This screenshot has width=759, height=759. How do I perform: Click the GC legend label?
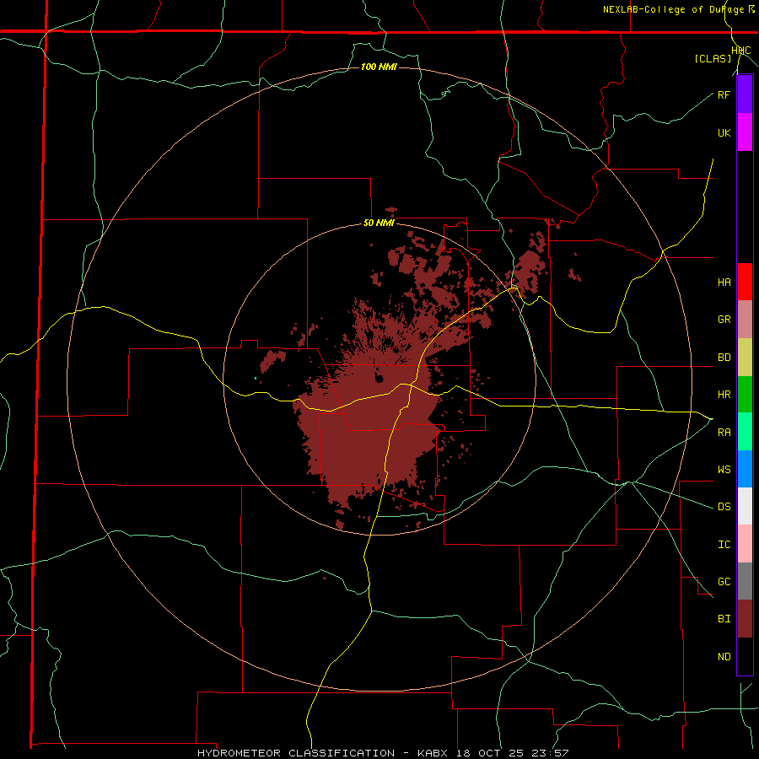coord(724,581)
